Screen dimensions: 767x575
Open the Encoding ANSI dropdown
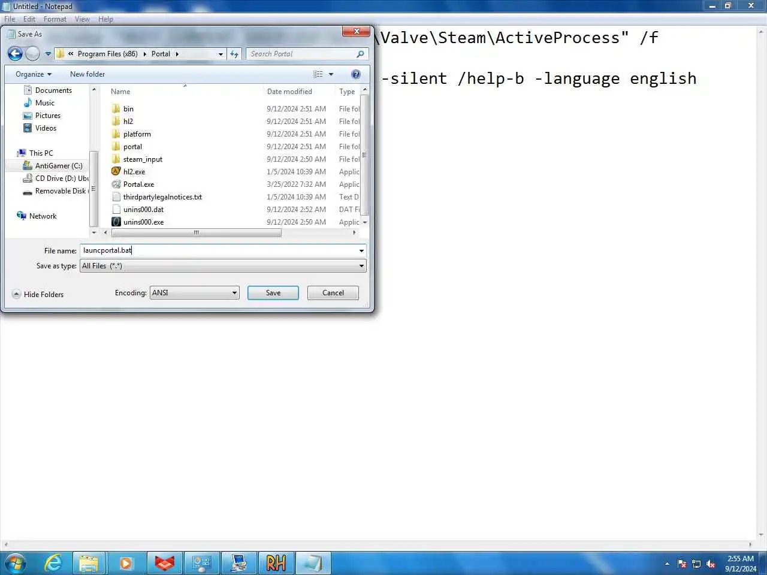pos(194,293)
